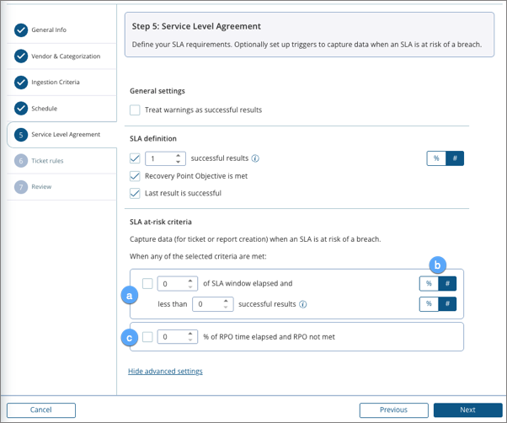Enable the RPO time elapsed criteria checkbox
The height and width of the screenshot is (423, 507).
[147, 337]
